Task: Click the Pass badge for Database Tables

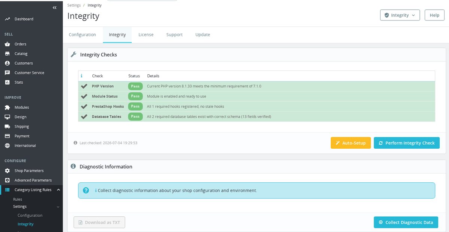Action: click(135, 116)
